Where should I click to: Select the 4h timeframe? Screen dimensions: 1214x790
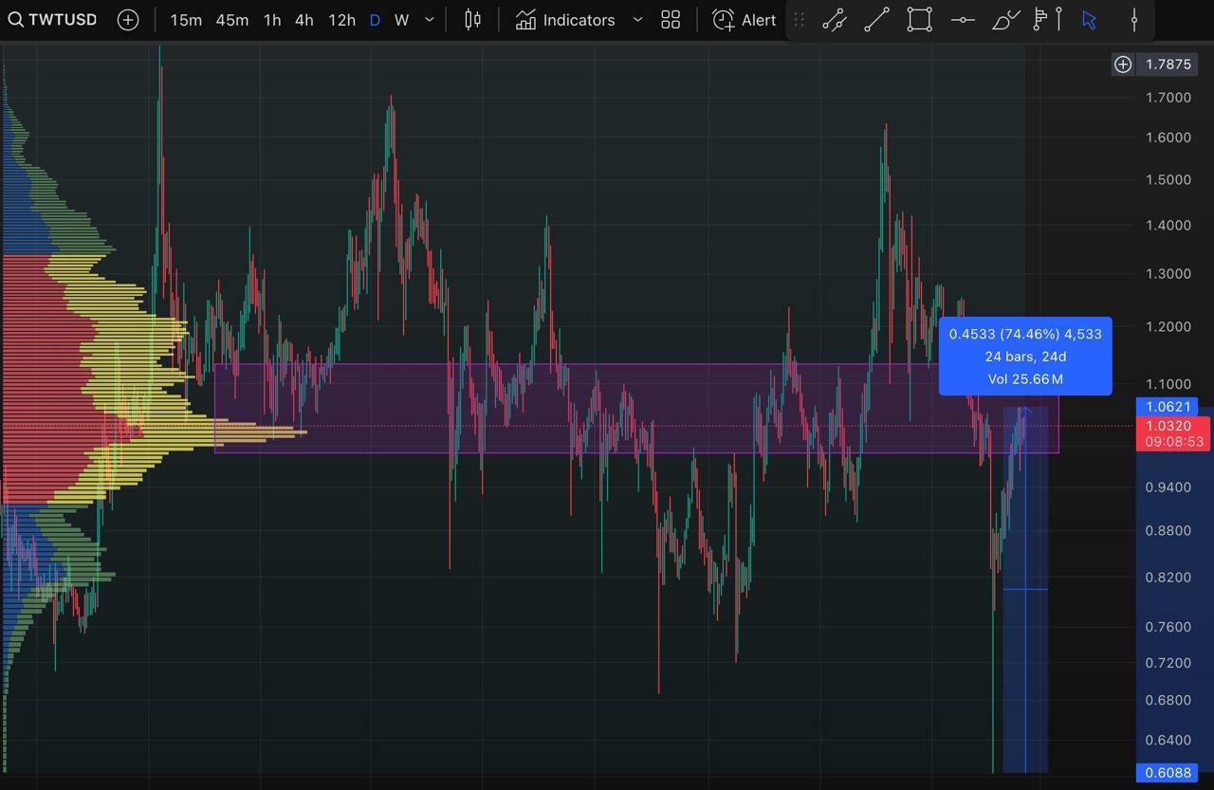point(304,19)
